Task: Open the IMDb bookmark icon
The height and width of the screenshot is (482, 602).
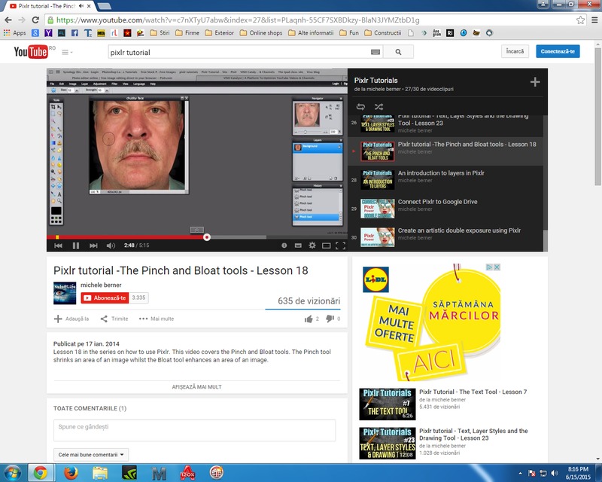Action: pos(101,33)
